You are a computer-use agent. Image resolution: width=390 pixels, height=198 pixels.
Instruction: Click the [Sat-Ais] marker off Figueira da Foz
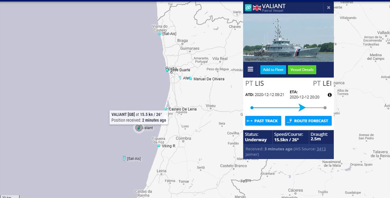coord(124,158)
